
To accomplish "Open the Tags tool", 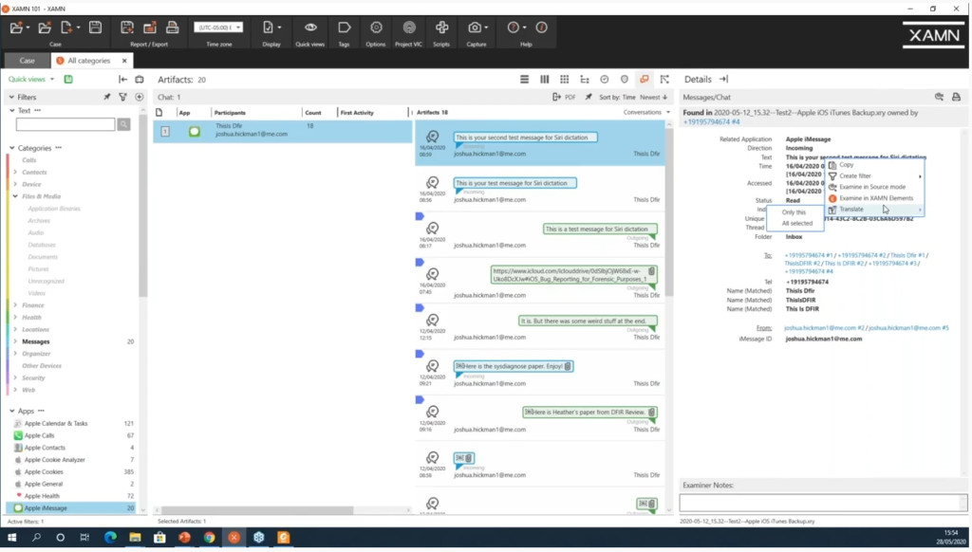I will coord(344,28).
